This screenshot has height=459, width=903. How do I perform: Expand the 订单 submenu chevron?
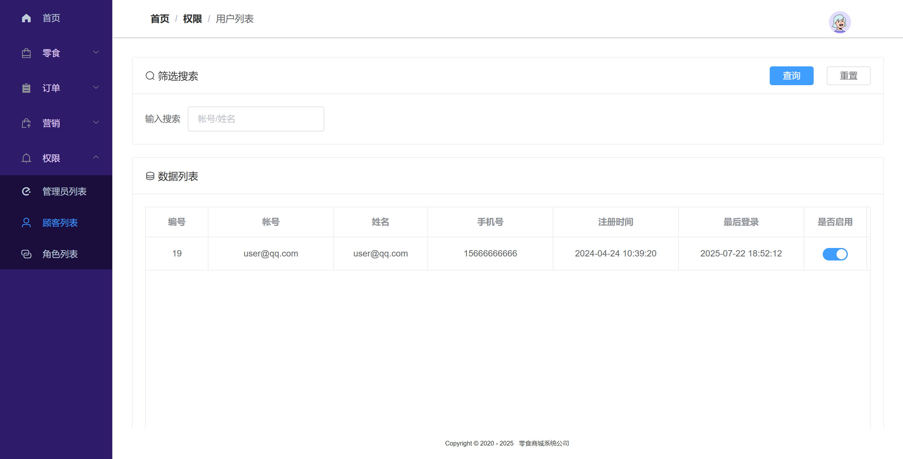(x=96, y=87)
